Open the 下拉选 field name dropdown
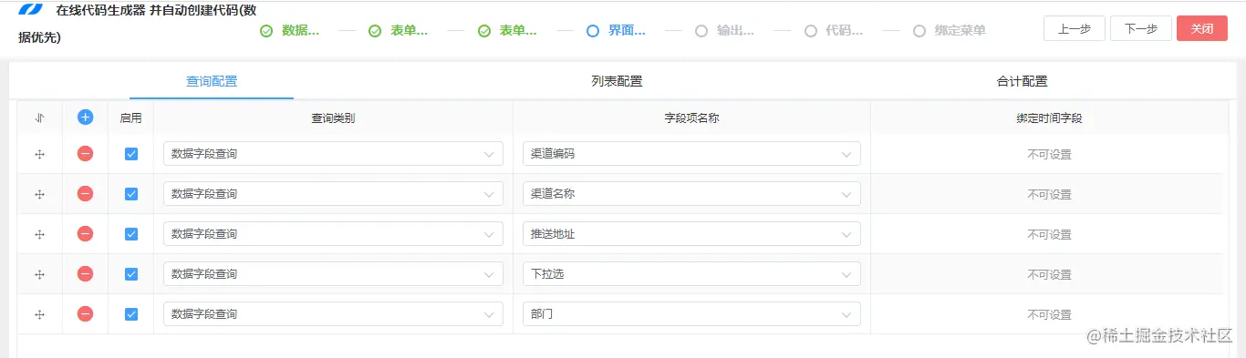Viewport: 1246px width, 358px height. (x=691, y=274)
